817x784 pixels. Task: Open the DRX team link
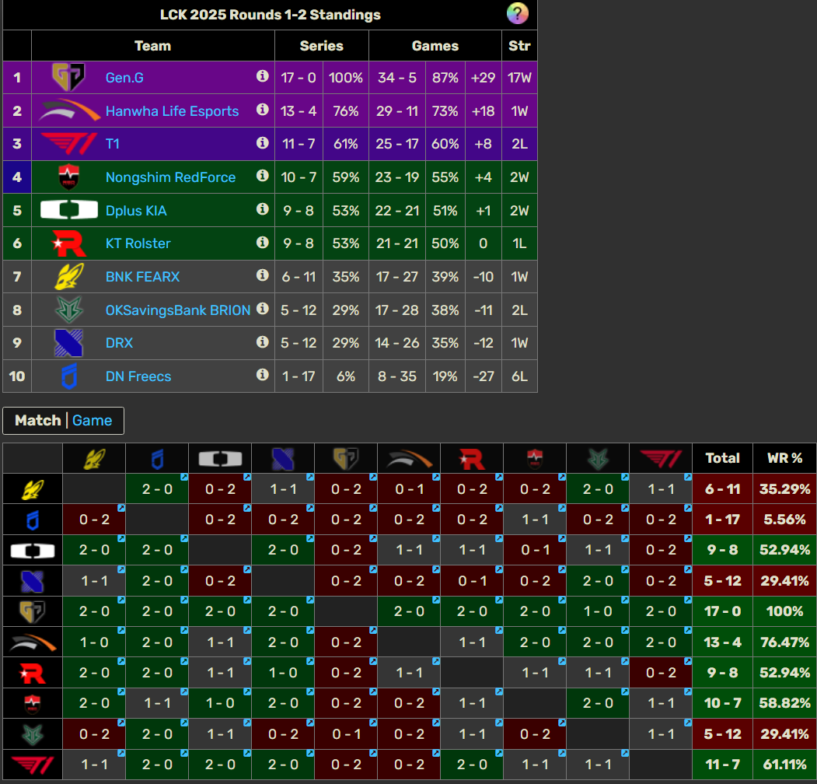[x=119, y=343]
